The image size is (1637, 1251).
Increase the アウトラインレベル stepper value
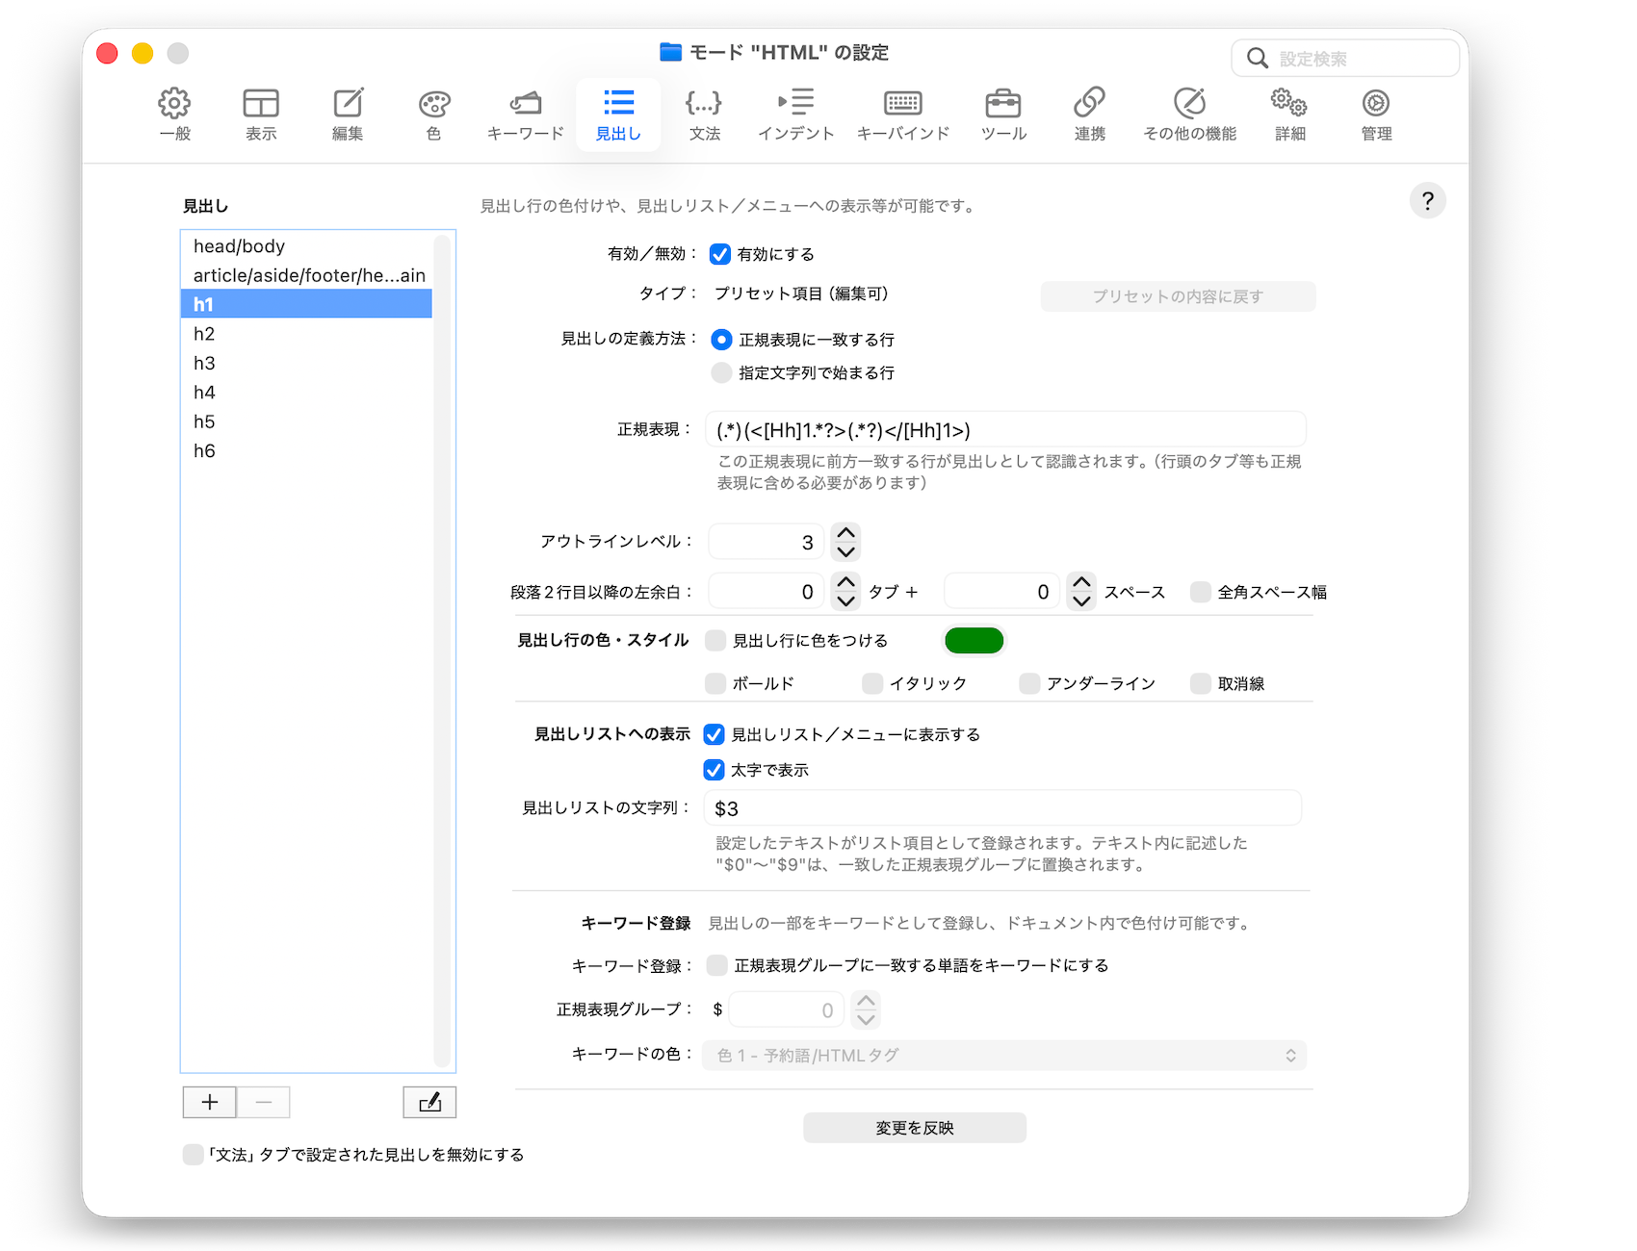[845, 533]
